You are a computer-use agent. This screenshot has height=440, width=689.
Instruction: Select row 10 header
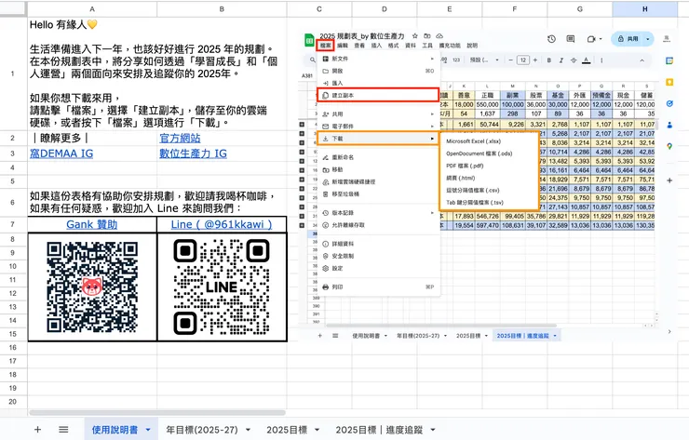[x=13, y=266]
